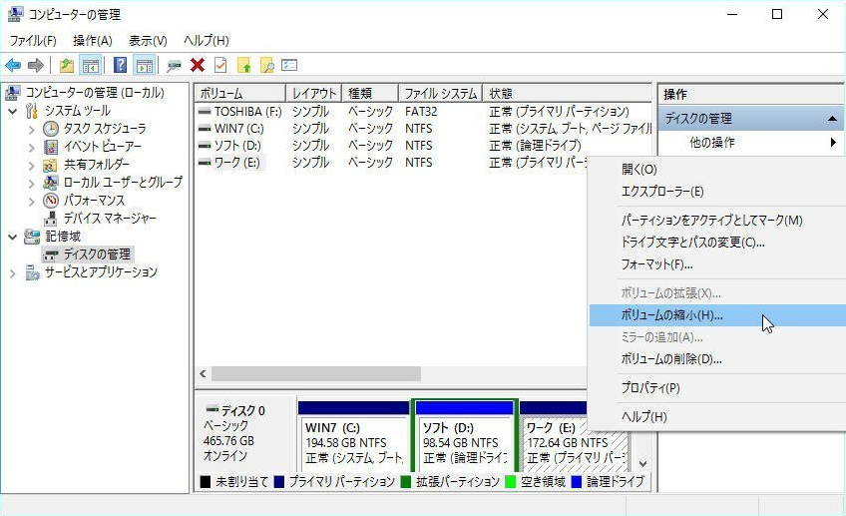
Task: Sort by the 状態 column header
Action: pyautogui.click(x=567, y=94)
